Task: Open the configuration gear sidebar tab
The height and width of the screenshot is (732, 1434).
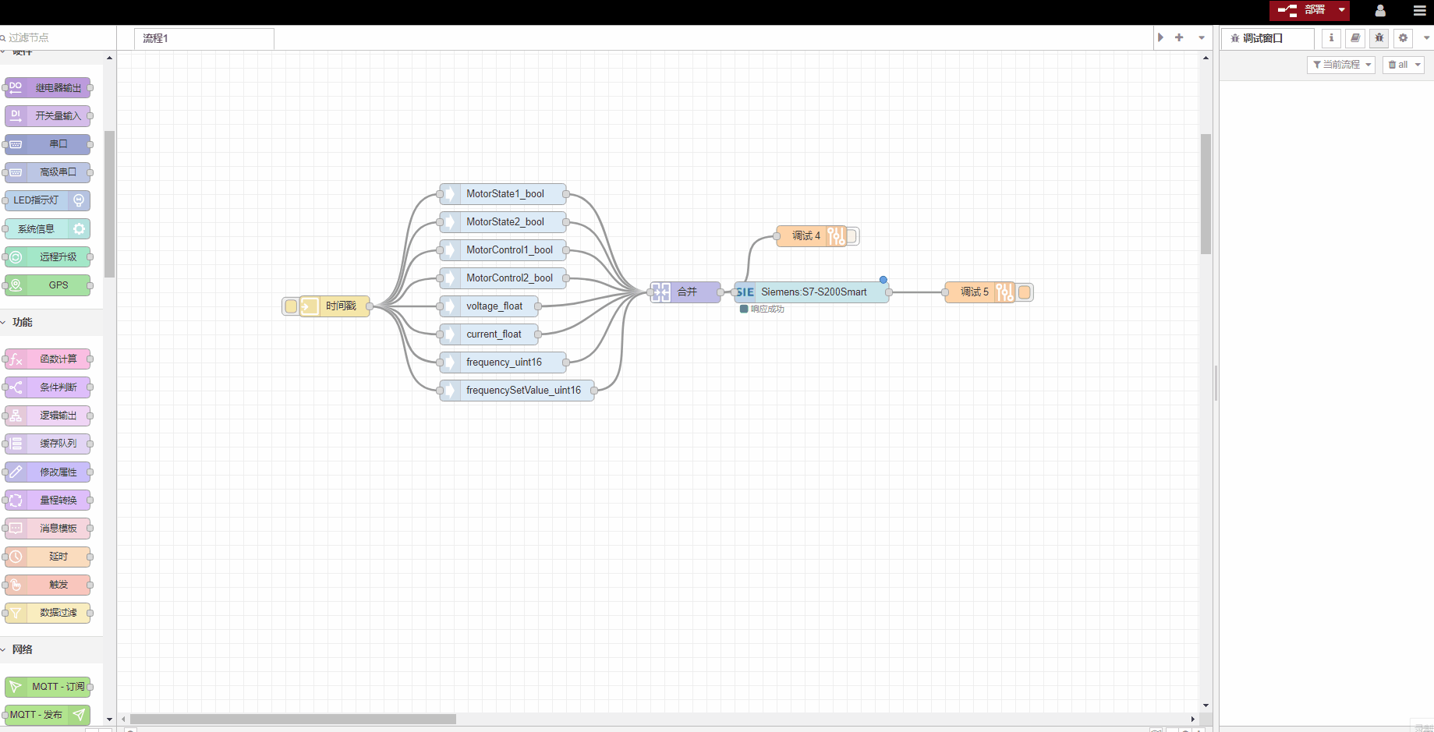Action: [1403, 37]
